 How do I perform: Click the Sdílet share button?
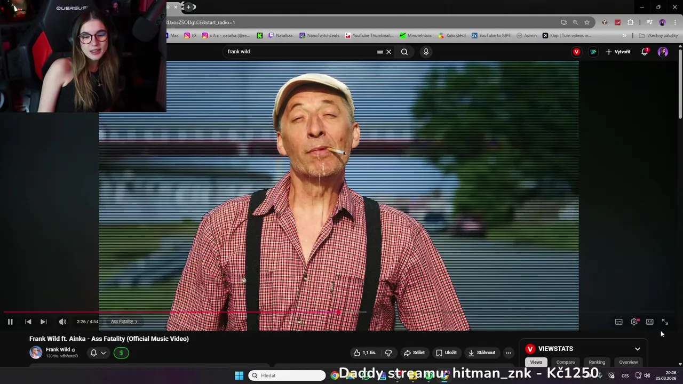(414, 353)
